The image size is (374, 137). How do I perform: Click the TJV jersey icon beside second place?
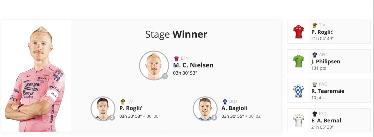[x=123, y=102]
